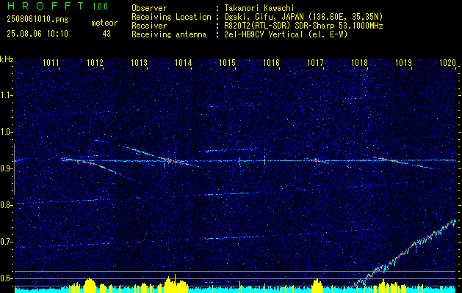Click the 1.0 frequency axis label

point(6,132)
